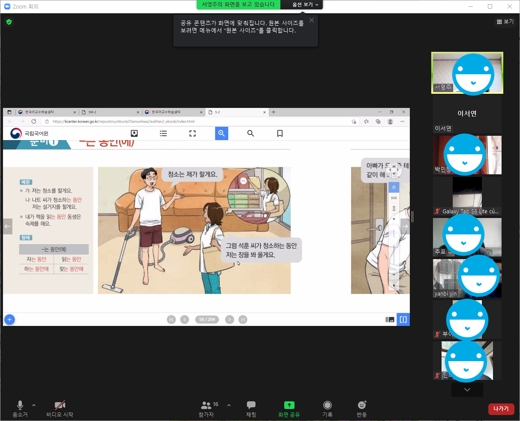Start video with the 비디오 시작 button
This screenshot has width=520, height=421.
60,409
